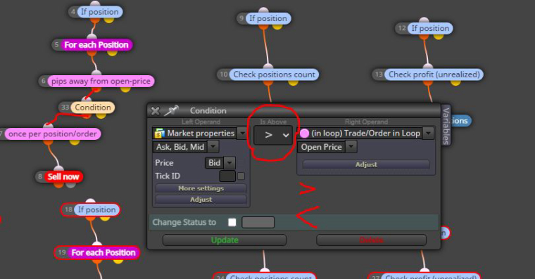This screenshot has width=535, height=279.
Task: Click the yellow output dot under Condition node 33
Action: (101, 115)
